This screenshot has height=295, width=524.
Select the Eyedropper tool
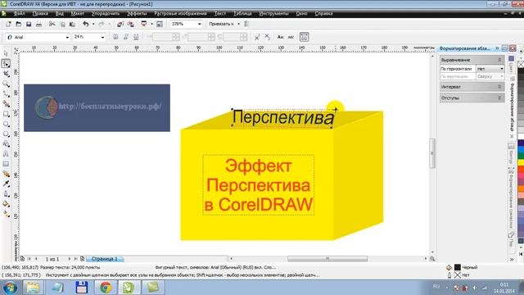6,184
